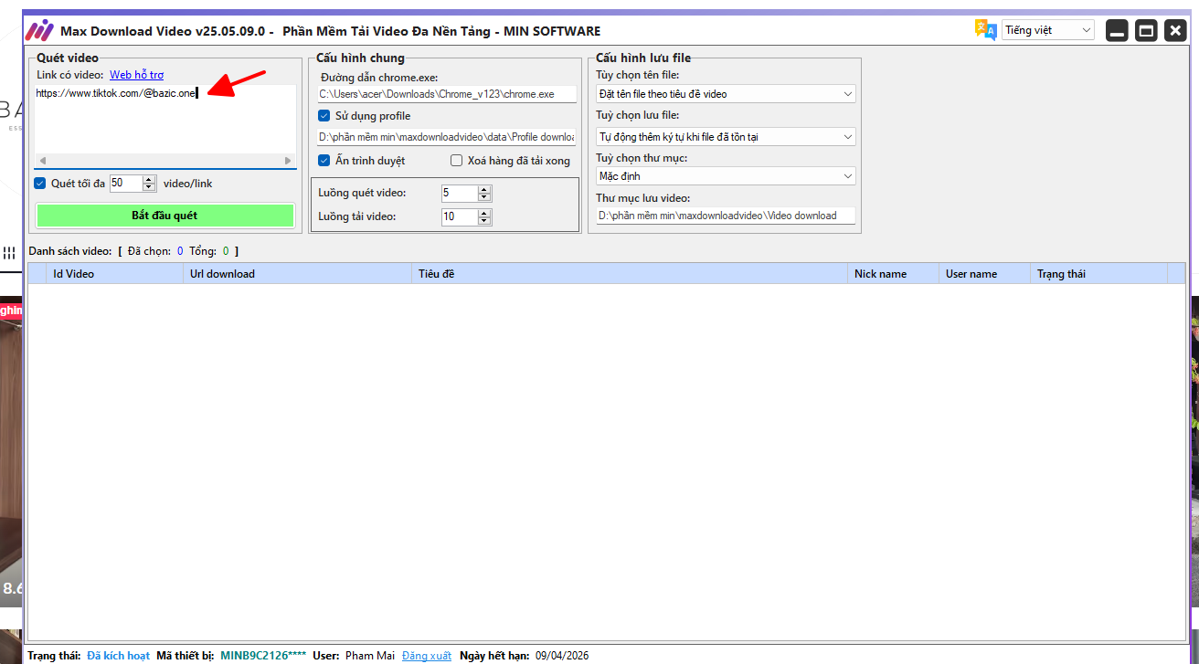1199x664 pixels.
Task: Expand the Tùy chọn tên file dropdown
Action: coord(725,94)
